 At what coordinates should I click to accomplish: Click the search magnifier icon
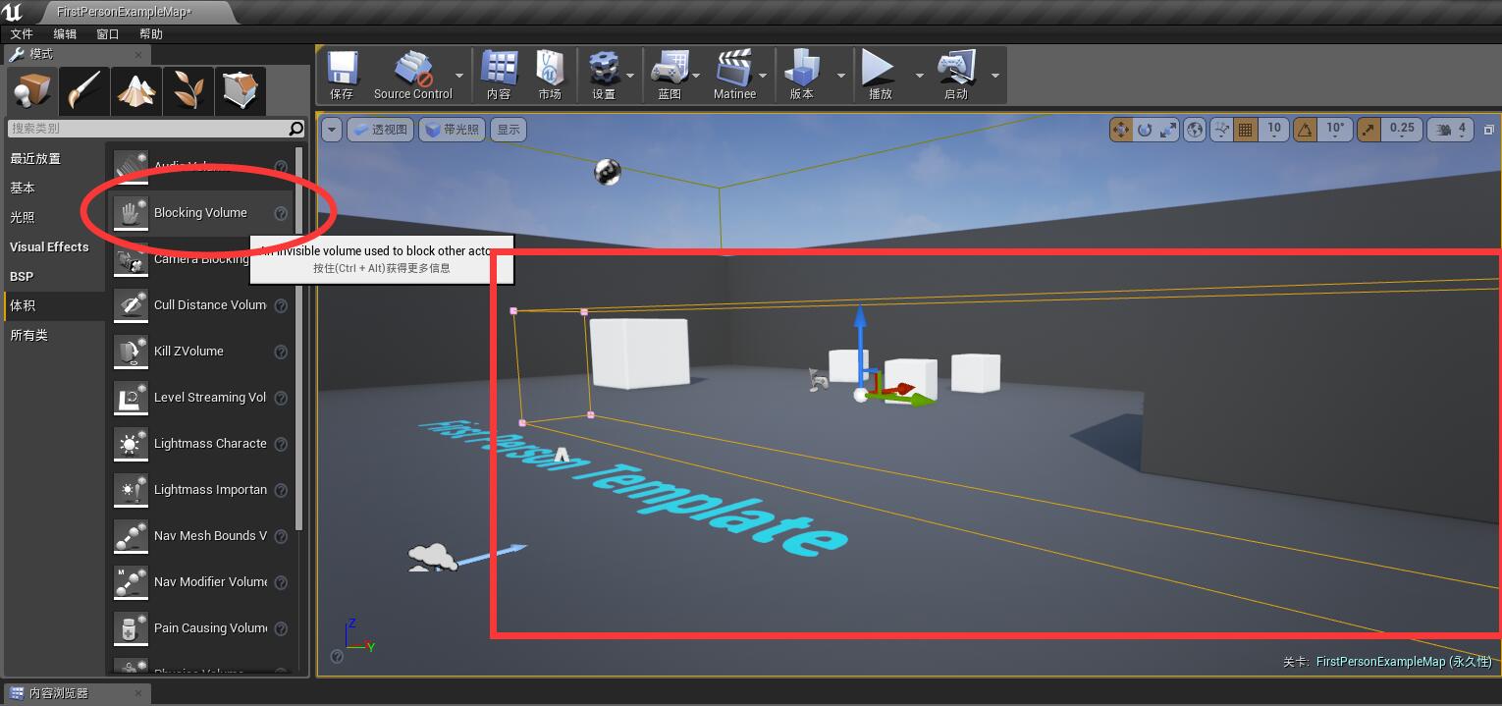(x=295, y=129)
